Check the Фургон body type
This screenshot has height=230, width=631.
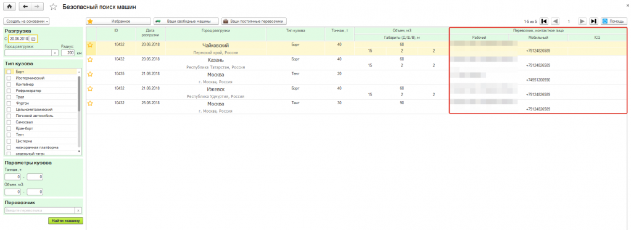click(x=9, y=104)
